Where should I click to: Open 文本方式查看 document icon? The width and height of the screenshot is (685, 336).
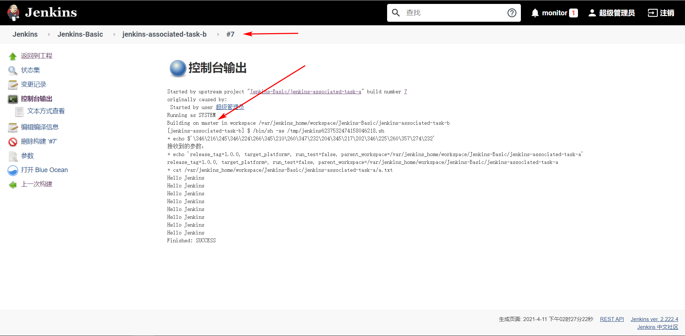pos(19,111)
